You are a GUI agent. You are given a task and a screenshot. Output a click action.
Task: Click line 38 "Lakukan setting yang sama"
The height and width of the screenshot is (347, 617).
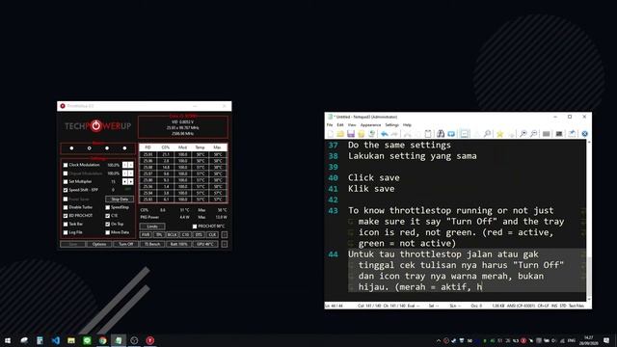[412, 156]
